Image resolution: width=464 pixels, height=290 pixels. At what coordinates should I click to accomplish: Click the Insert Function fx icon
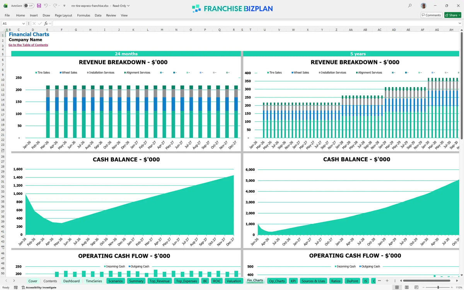tap(46, 24)
